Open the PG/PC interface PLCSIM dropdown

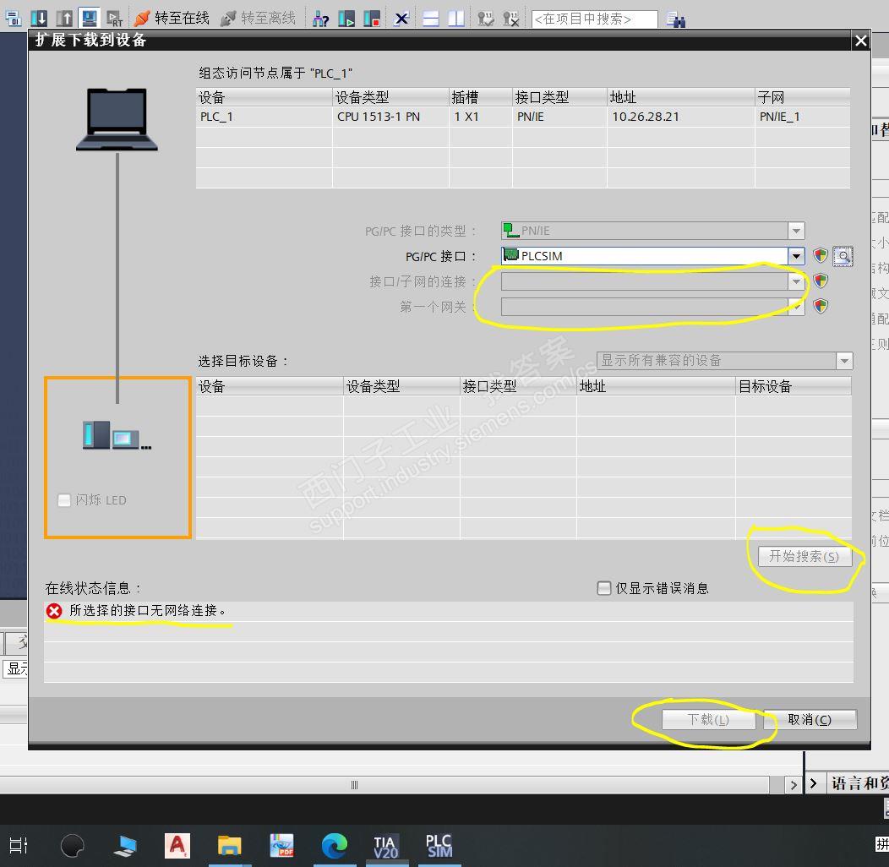796,256
